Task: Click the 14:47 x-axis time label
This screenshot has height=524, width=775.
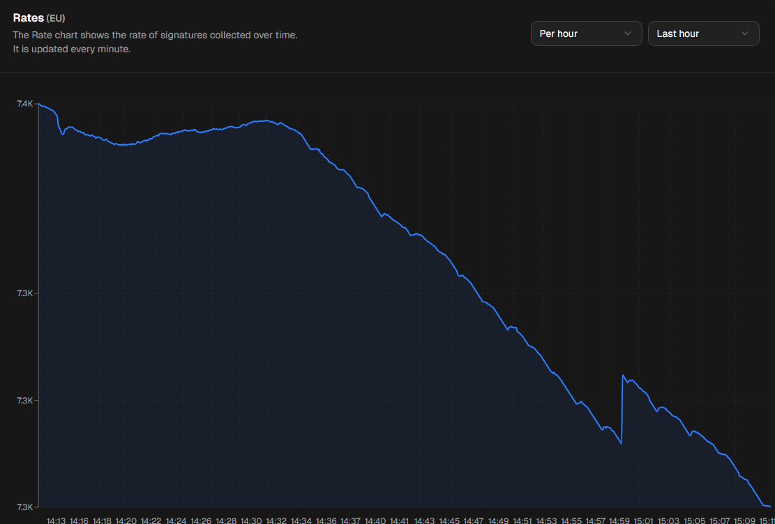Action: tap(474, 521)
